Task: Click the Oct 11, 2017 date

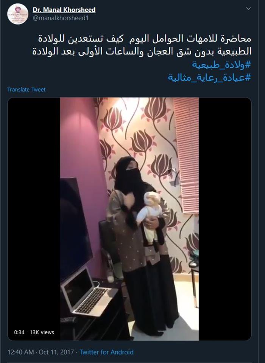Action: click(56, 352)
